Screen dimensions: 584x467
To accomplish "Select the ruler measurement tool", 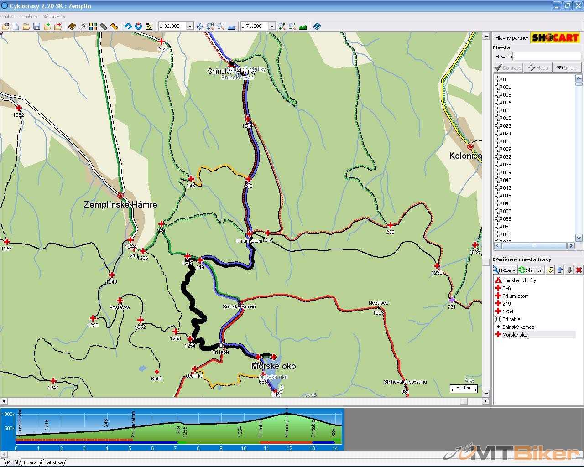I will pos(114,26).
